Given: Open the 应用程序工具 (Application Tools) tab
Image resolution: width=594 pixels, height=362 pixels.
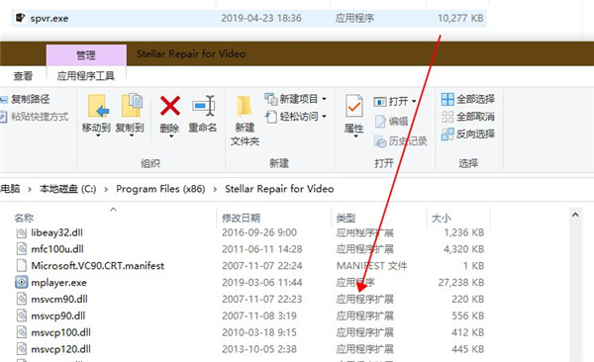Looking at the screenshot, I should click(86, 76).
